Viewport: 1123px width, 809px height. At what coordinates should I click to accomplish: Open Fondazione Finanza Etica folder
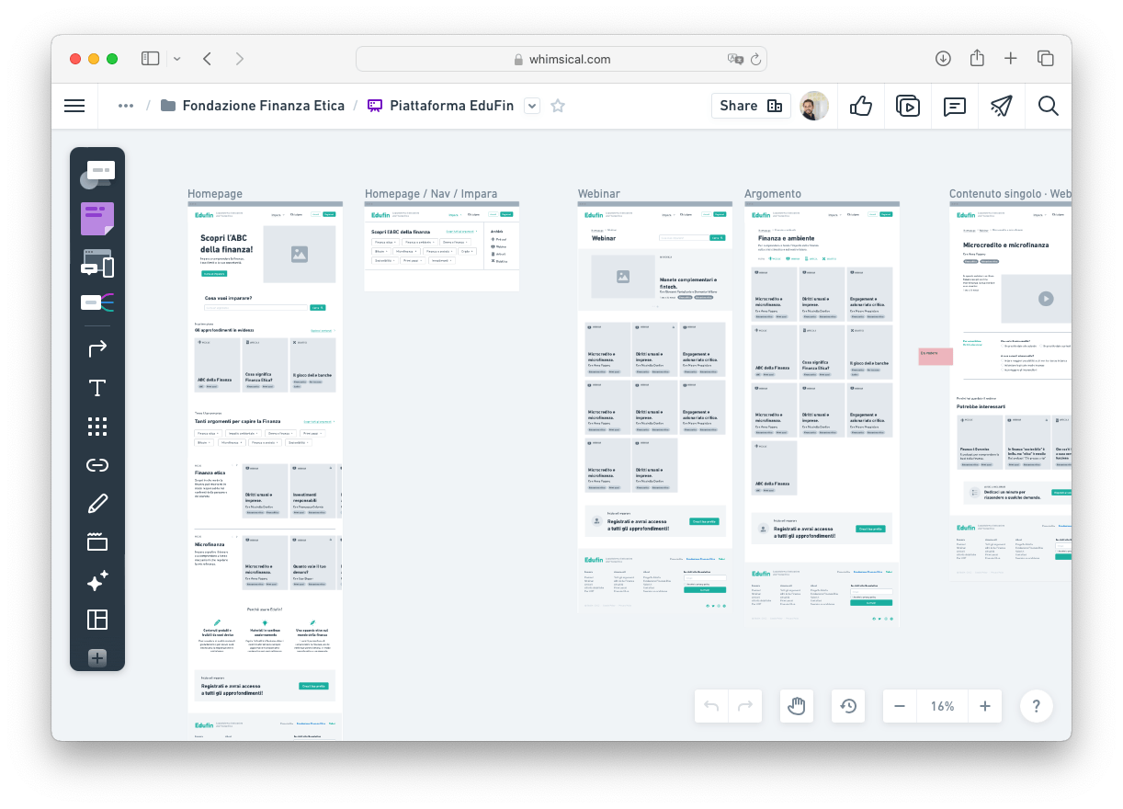pos(253,106)
